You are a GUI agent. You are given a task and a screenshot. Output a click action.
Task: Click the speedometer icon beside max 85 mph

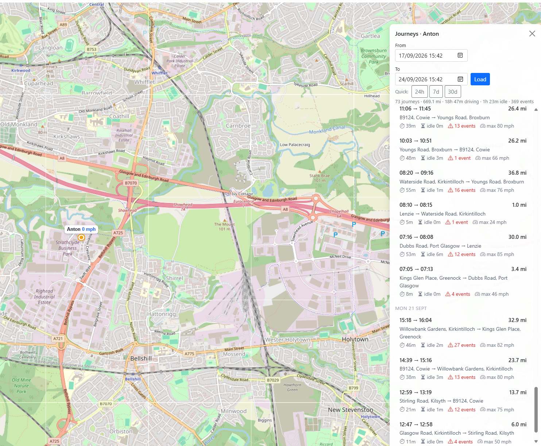tap(483, 255)
